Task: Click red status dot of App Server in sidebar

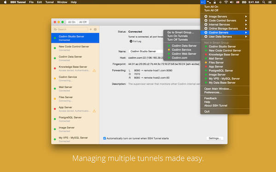Action: tap(55, 109)
